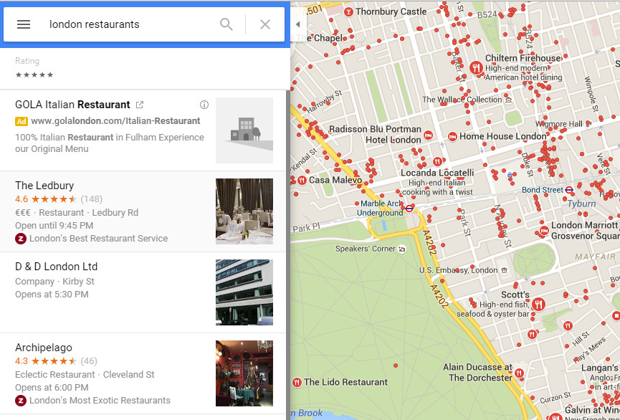The image size is (620, 420).
Task: Select the Casa Malevo restaurant pin
Action: pyautogui.click(x=302, y=181)
